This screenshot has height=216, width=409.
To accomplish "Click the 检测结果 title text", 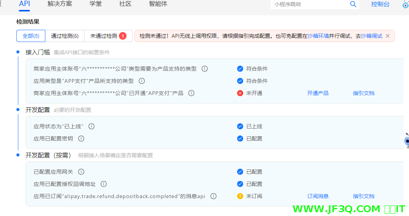I will pyautogui.click(x=28, y=22).
